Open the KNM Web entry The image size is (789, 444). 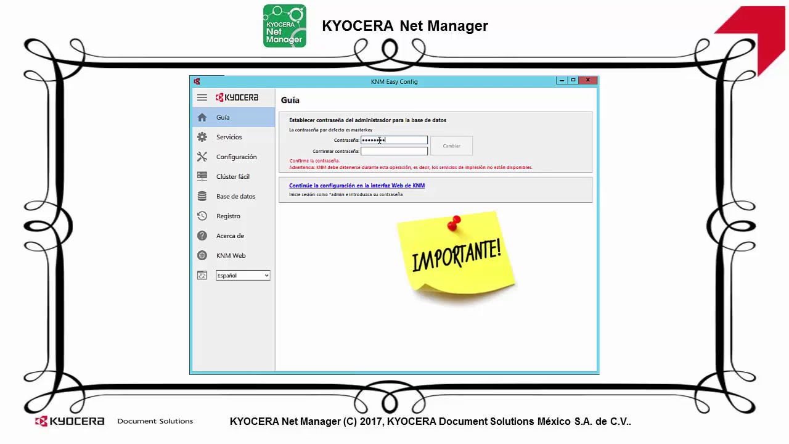pos(233,255)
